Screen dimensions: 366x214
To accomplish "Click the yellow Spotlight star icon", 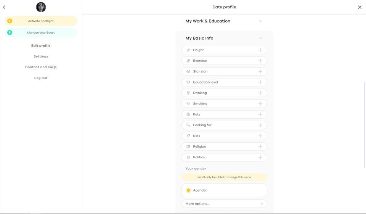I will pos(10,21).
